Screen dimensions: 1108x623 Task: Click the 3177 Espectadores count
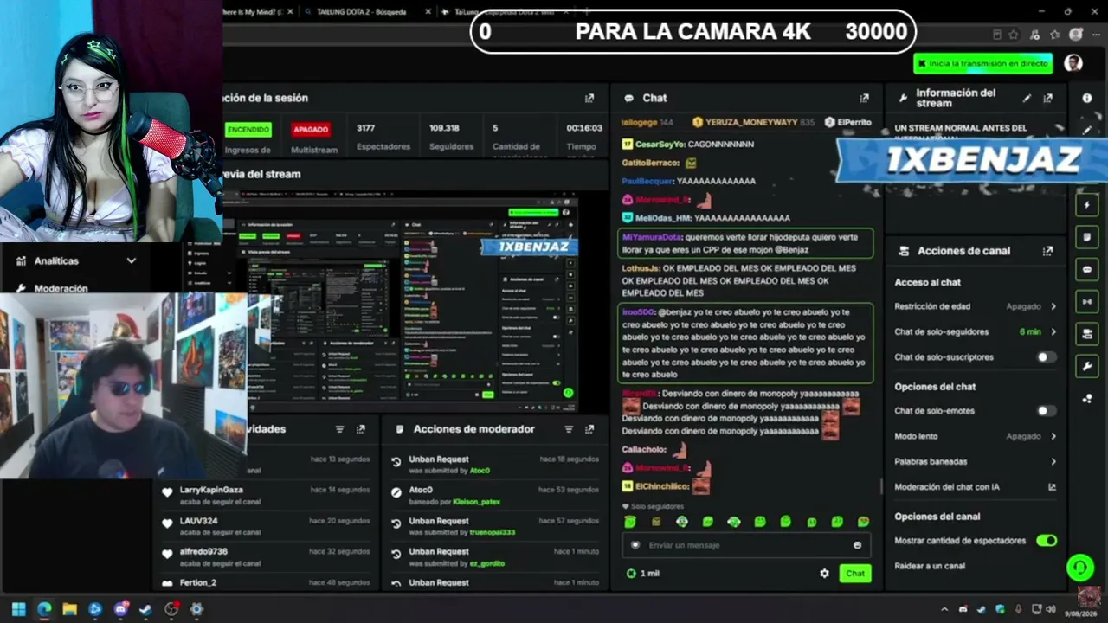pyautogui.click(x=365, y=128)
